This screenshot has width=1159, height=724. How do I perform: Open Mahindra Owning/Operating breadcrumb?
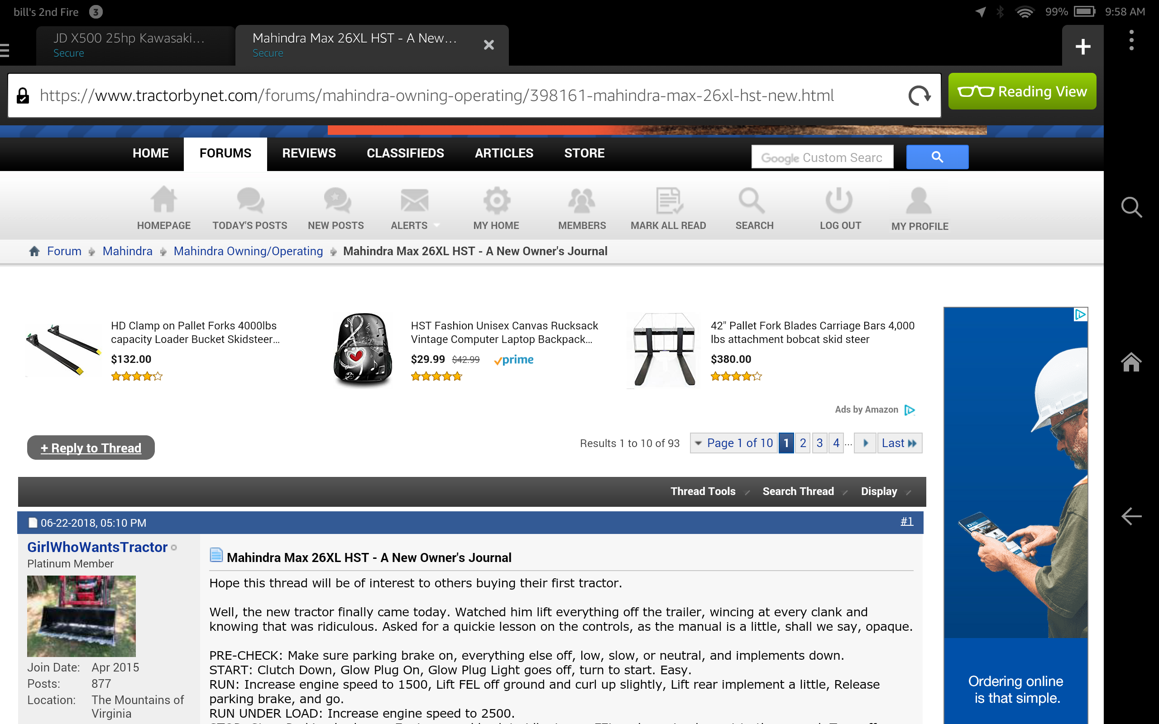coord(248,251)
